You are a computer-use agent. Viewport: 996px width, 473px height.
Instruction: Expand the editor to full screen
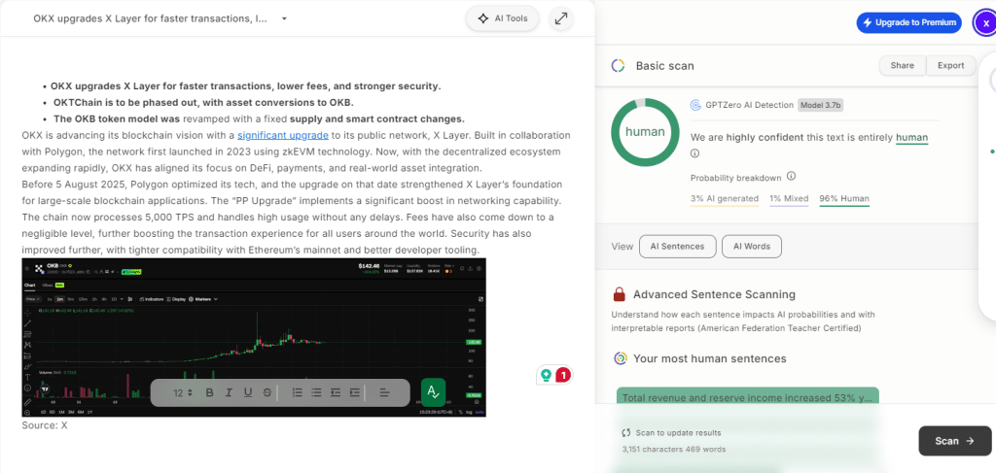point(560,18)
